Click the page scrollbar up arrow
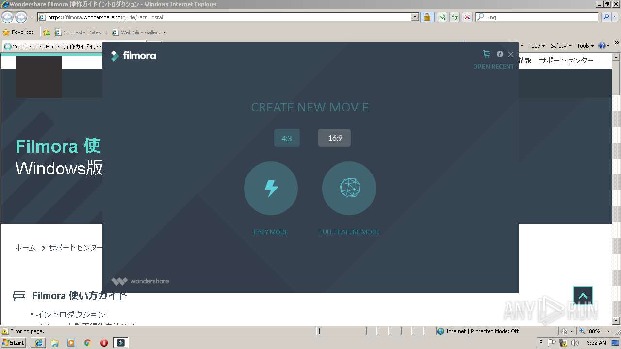Image resolution: width=621 pixels, height=349 pixels. tap(617, 58)
